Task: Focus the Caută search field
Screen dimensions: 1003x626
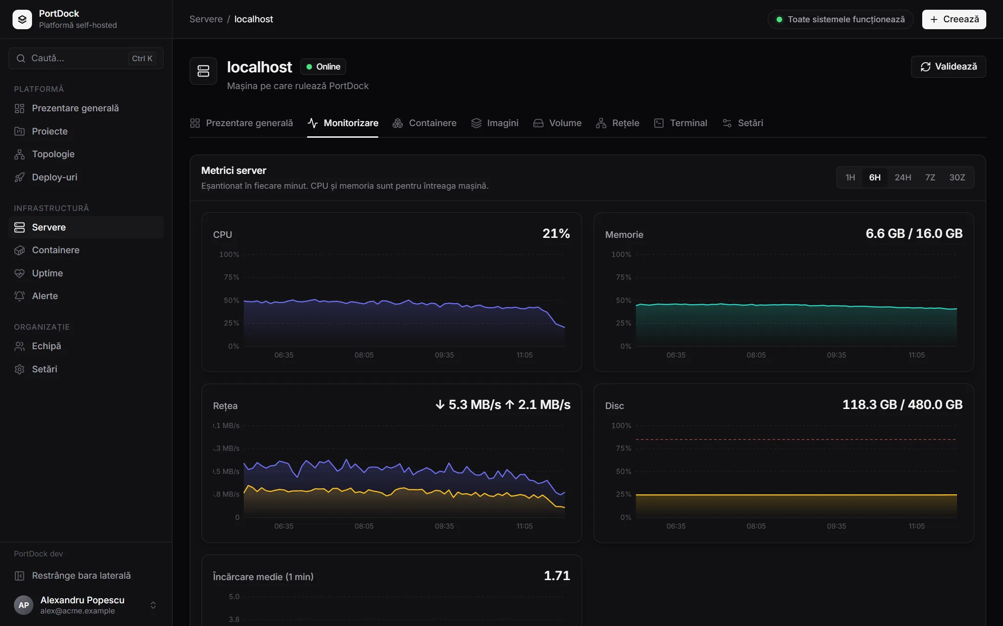Action: tap(86, 58)
